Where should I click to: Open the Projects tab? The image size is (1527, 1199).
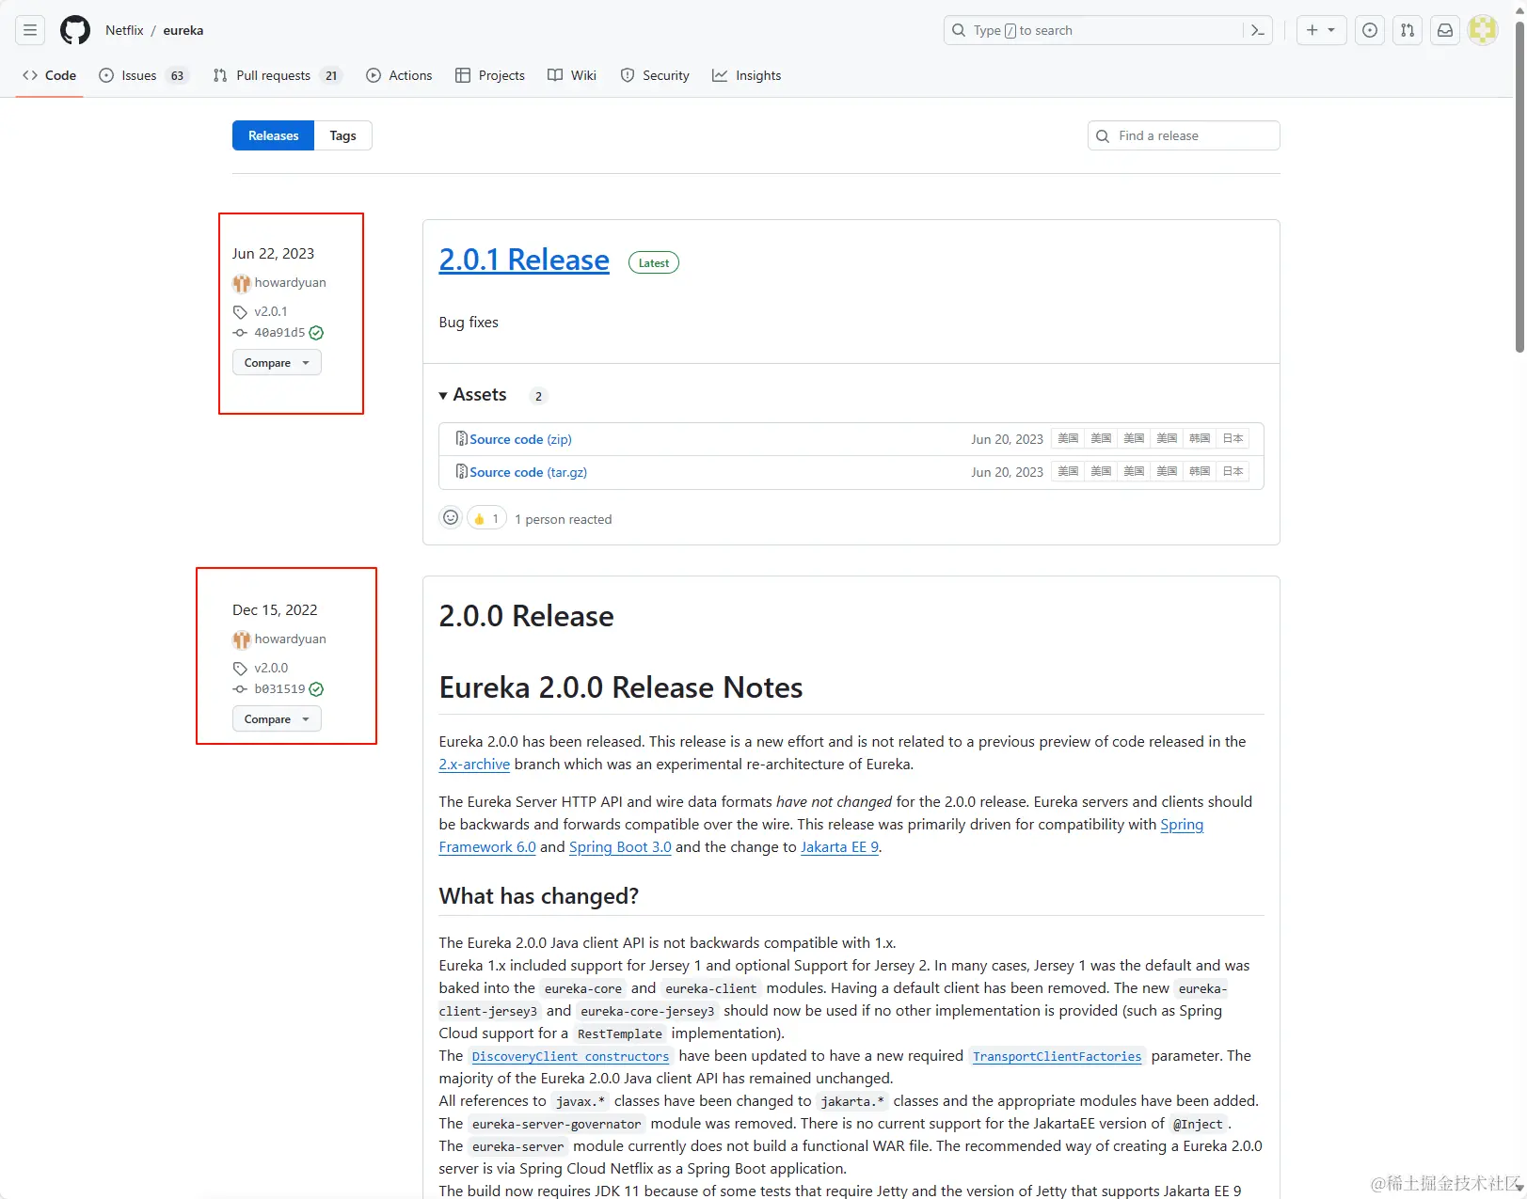(490, 75)
